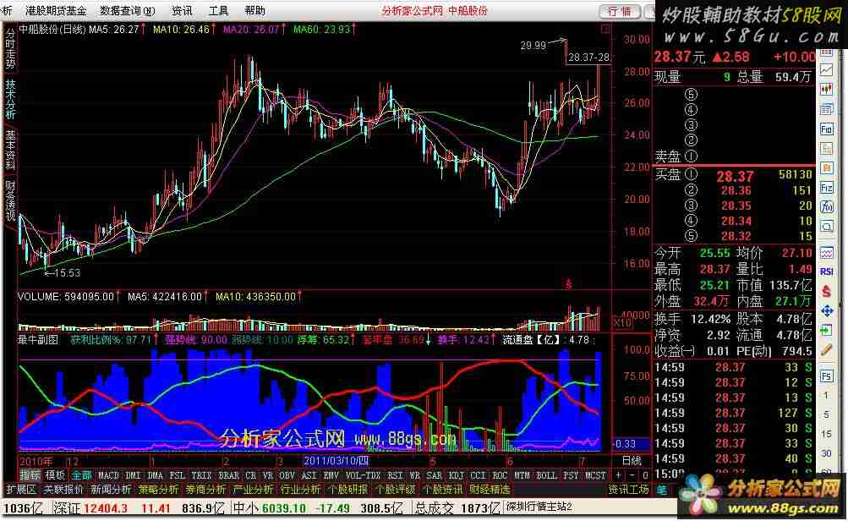Click the 深圳行情主站2 server status
This screenshot has width=848, height=521.
pos(539,507)
